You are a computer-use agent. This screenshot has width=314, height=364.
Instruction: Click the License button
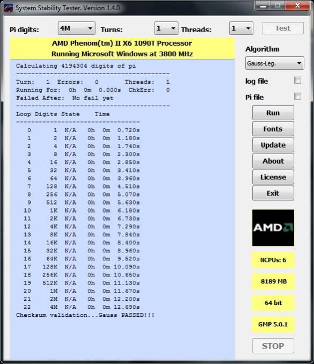273,177
